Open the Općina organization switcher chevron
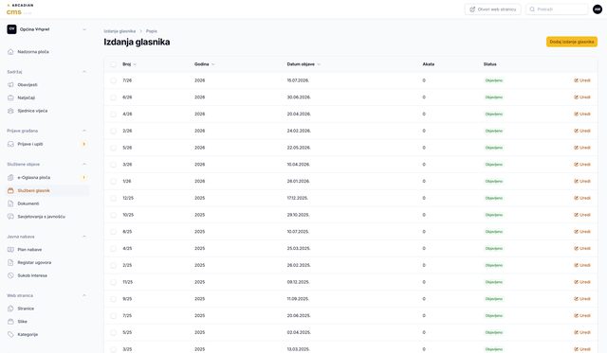 tap(84, 29)
